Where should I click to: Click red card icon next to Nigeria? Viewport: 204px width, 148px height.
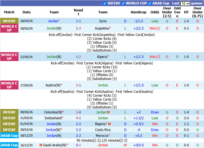coord(109,124)
